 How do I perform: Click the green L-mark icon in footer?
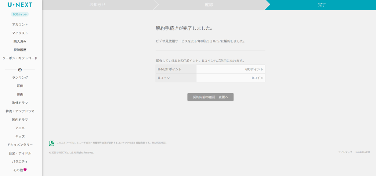51,143
